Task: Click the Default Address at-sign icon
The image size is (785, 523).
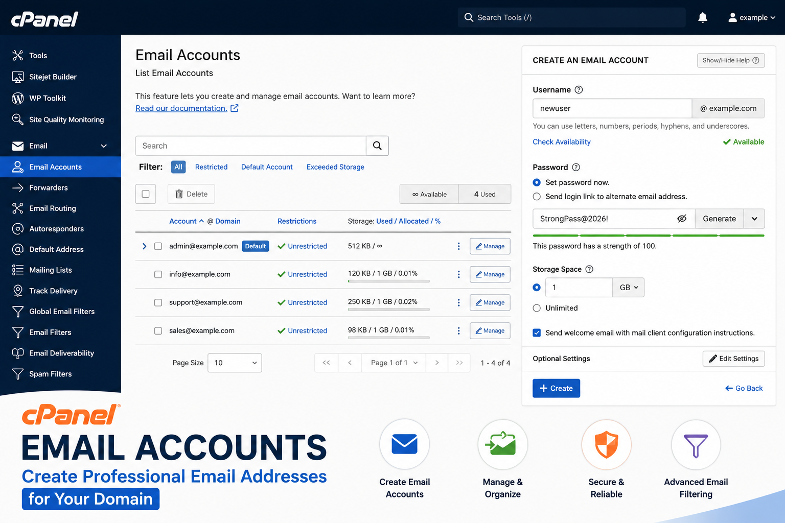Action: [18, 249]
